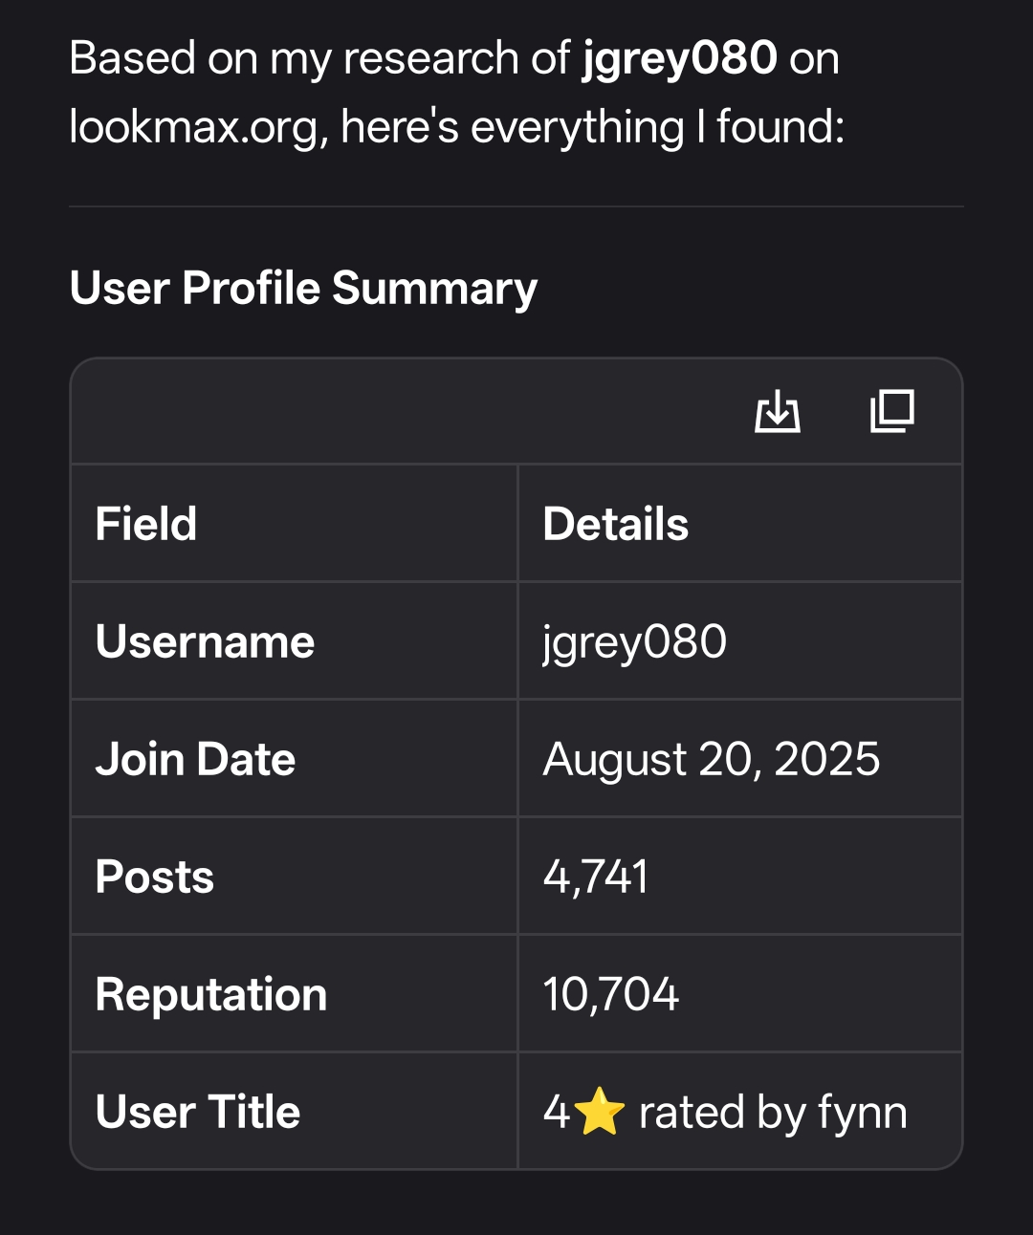
Task: Select the 10,704 reputation value
Action: (x=611, y=994)
